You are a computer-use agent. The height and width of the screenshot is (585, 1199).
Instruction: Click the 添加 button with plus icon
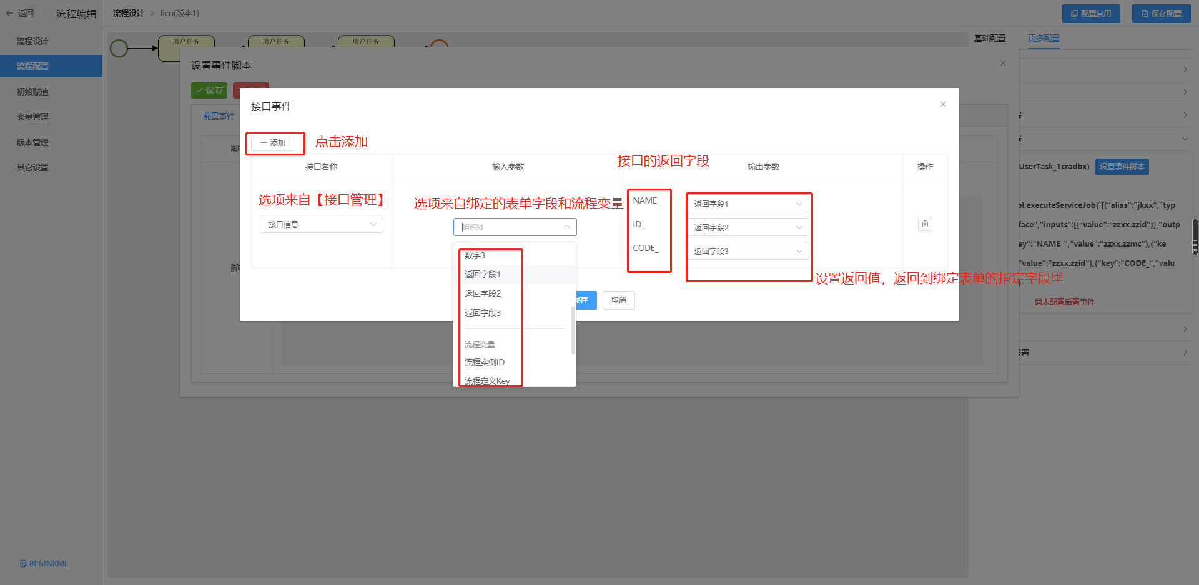coord(273,143)
